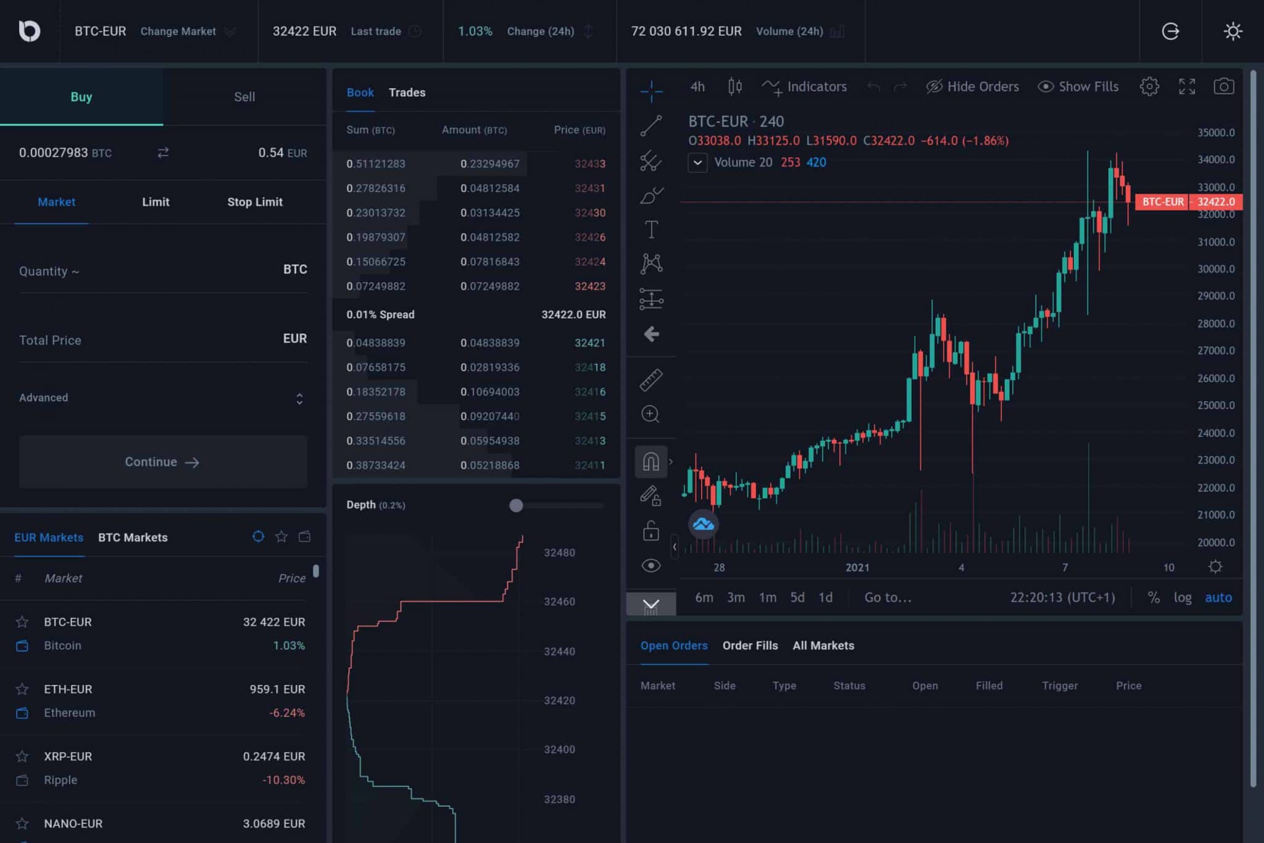Hide drawings using the eye icon
This screenshot has width=1264, height=843.
coord(651,565)
